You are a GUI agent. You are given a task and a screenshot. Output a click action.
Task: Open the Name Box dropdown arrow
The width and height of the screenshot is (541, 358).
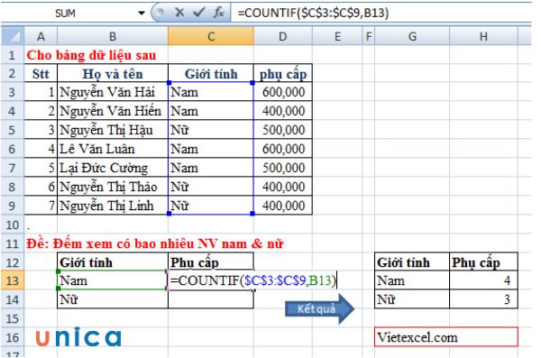click(142, 14)
